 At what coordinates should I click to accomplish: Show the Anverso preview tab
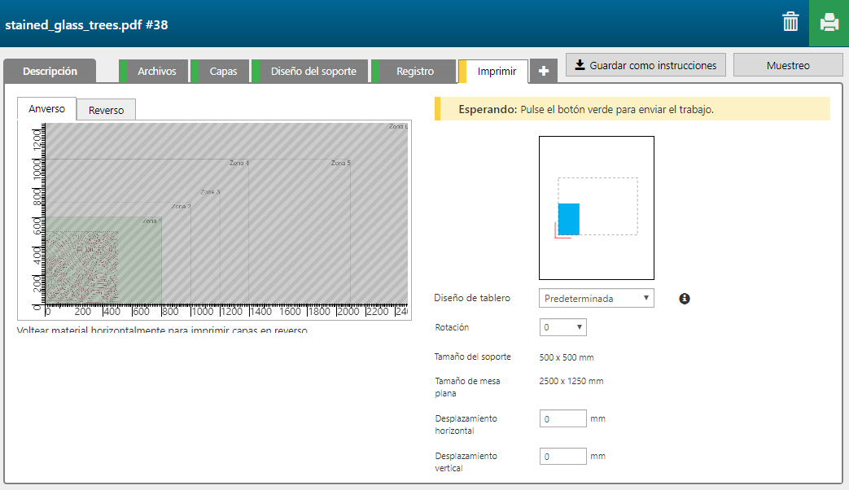point(46,109)
